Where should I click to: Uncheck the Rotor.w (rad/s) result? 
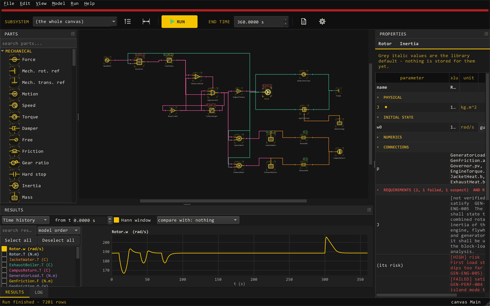4,249
